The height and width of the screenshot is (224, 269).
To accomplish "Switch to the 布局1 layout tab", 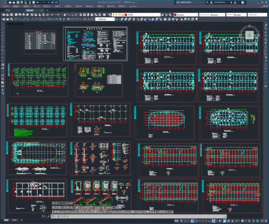I will point(14,220).
